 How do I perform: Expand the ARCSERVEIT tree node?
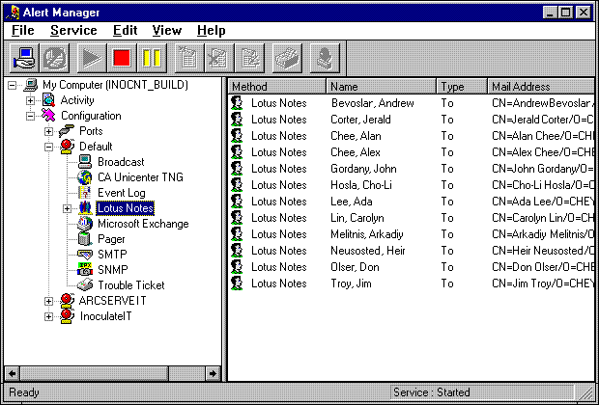click(48, 301)
